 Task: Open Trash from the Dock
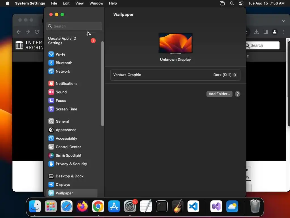click(255, 206)
